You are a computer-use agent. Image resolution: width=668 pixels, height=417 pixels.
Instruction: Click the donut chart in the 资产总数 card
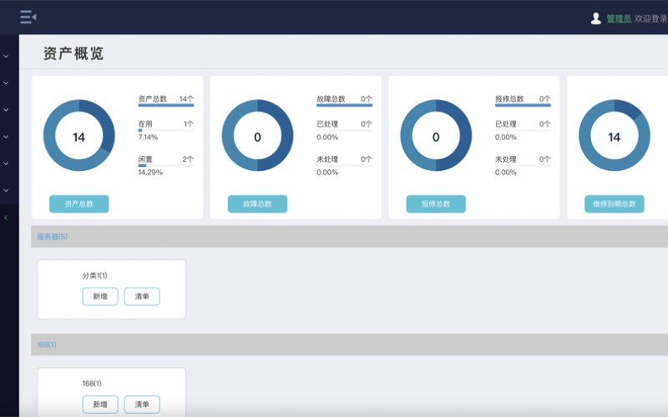78,135
